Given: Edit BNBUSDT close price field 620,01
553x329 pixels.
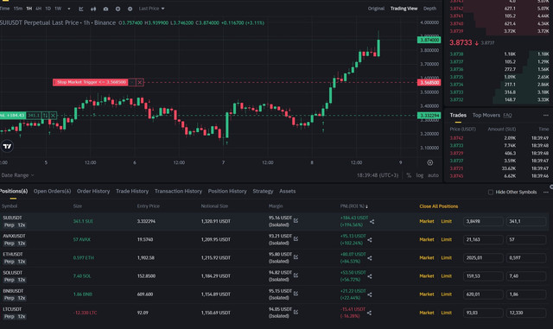Looking at the screenshot, I should pos(483,294).
